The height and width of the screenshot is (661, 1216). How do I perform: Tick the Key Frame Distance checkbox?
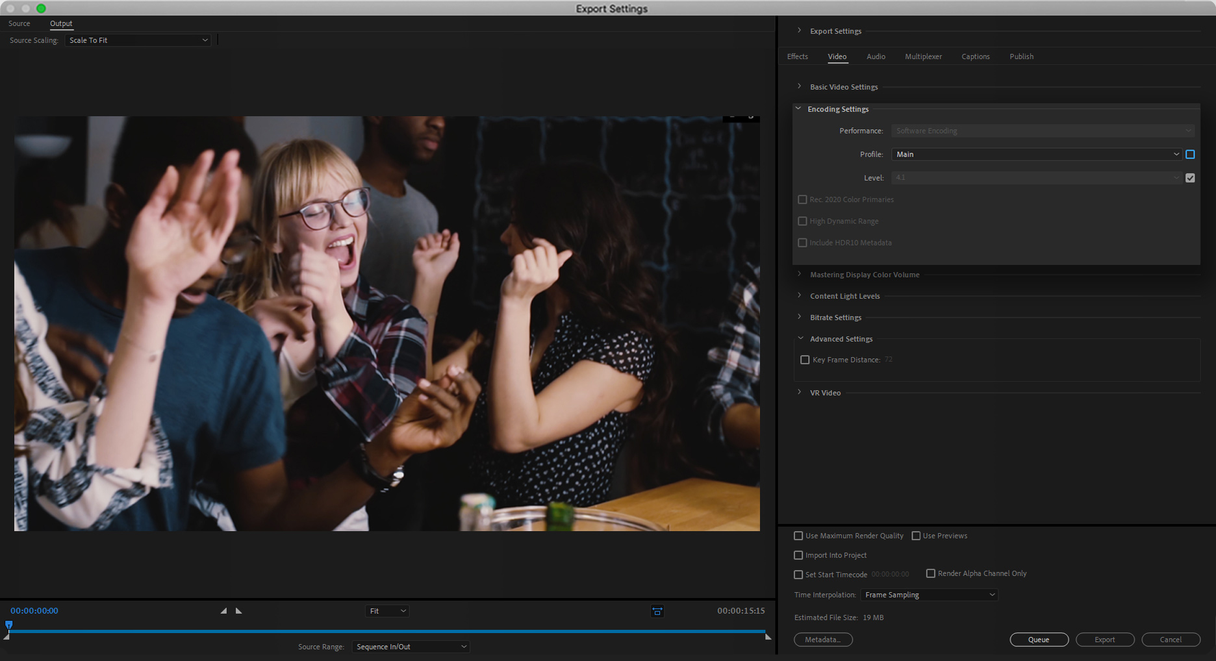click(x=805, y=360)
